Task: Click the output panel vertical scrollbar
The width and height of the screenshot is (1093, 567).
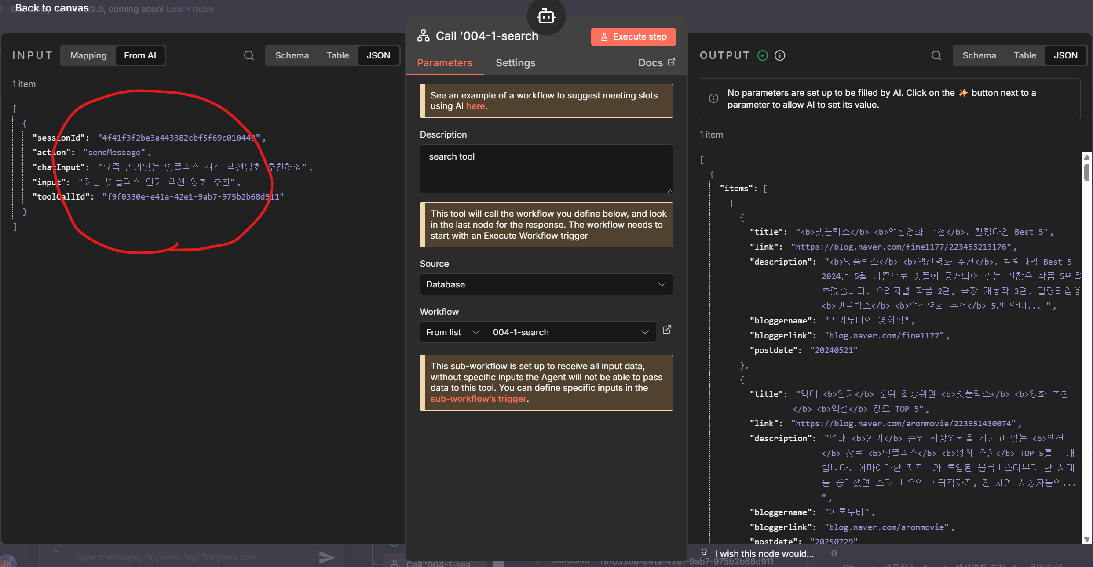Action: point(1086,172)
